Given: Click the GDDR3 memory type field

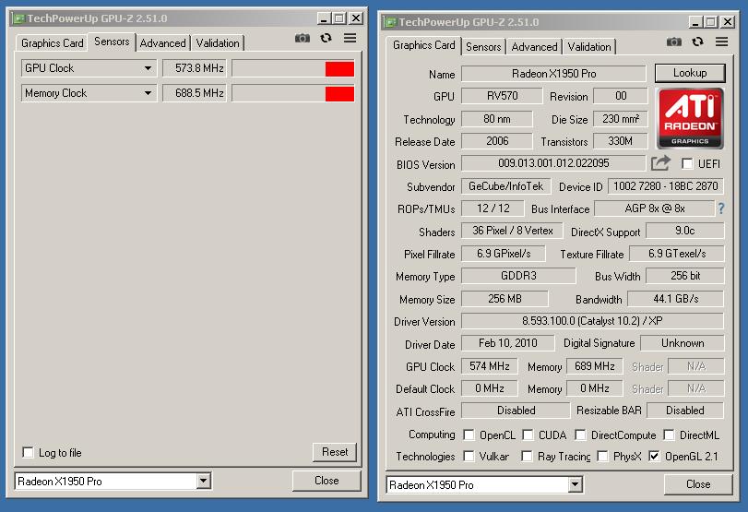Looking at the screenshot, I should (518, 276).
